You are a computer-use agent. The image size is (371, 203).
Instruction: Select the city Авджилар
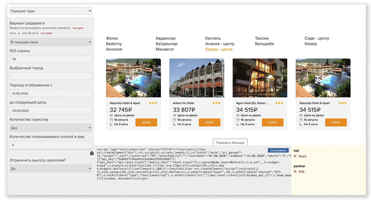click(x=166, y=38)
